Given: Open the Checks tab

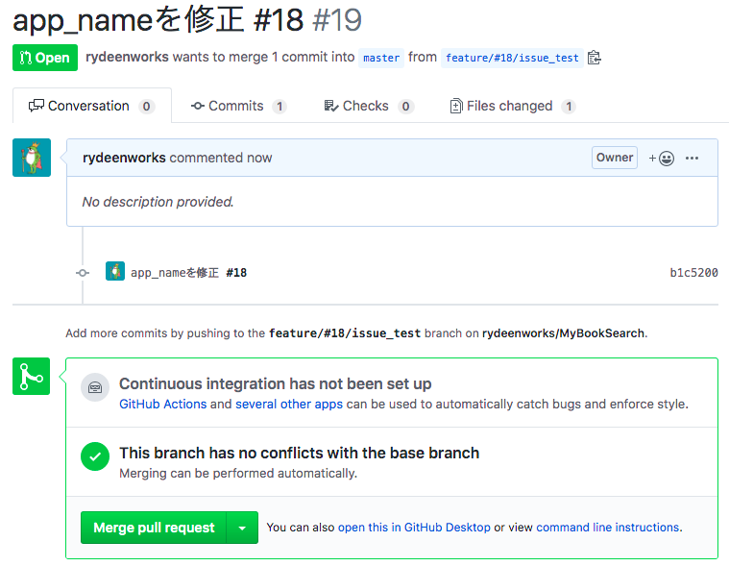Looking at the screenshot, I should (x=368, y=106).
